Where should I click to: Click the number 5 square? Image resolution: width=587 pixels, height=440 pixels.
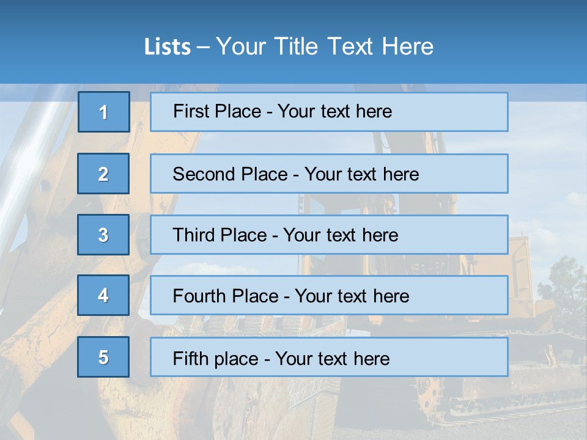pyautogui.click(x=103, y=357)
